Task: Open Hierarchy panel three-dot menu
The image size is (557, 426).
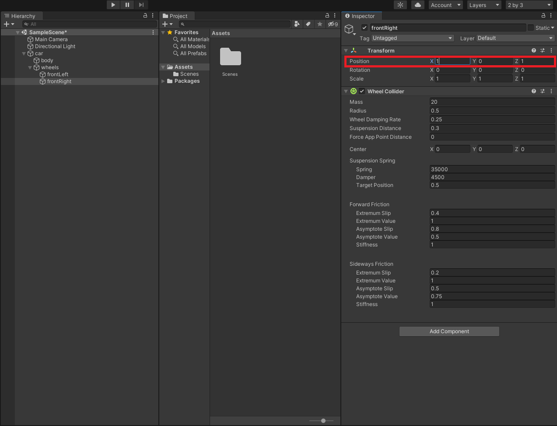Action: [153, 15]
